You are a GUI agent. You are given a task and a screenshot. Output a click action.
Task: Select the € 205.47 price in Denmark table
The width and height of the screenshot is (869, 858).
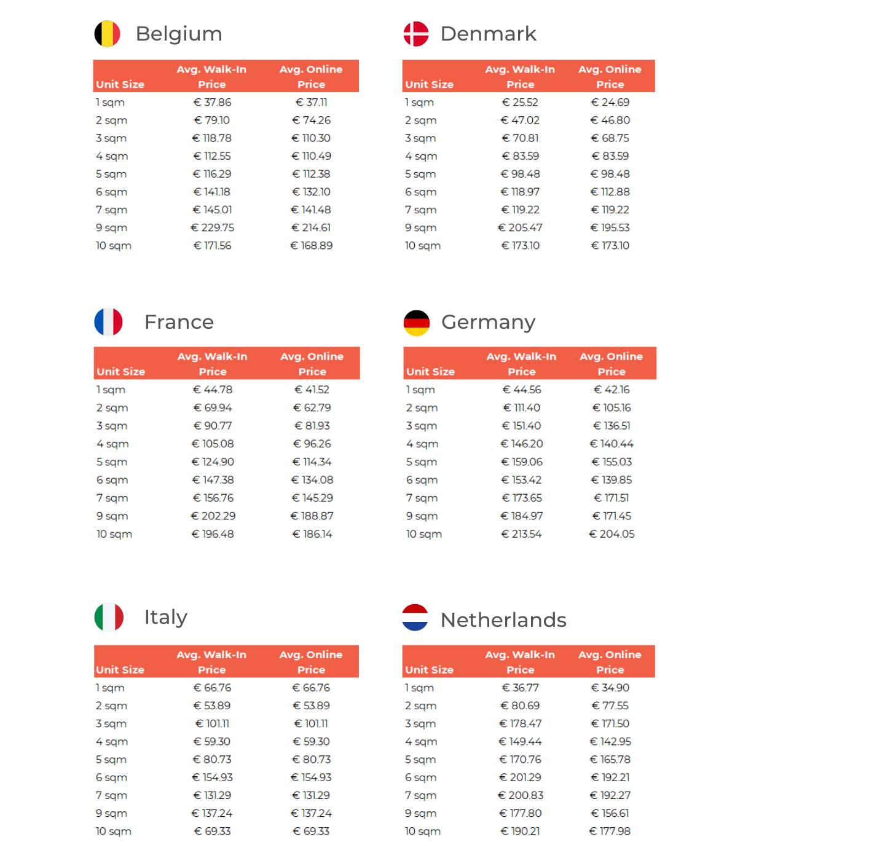pos(520,227)
